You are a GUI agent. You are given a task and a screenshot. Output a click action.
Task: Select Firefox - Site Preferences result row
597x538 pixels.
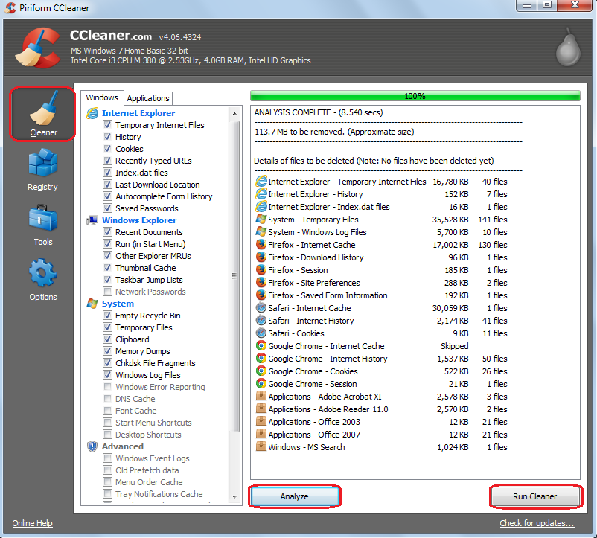pos(382,283)
